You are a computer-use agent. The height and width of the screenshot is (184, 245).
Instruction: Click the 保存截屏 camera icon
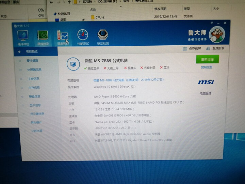click(185, 49)
